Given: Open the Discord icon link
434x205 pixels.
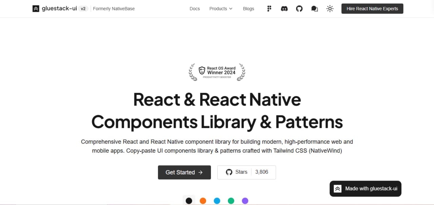Looking at the screenshot, I should (x=284, y=9).
